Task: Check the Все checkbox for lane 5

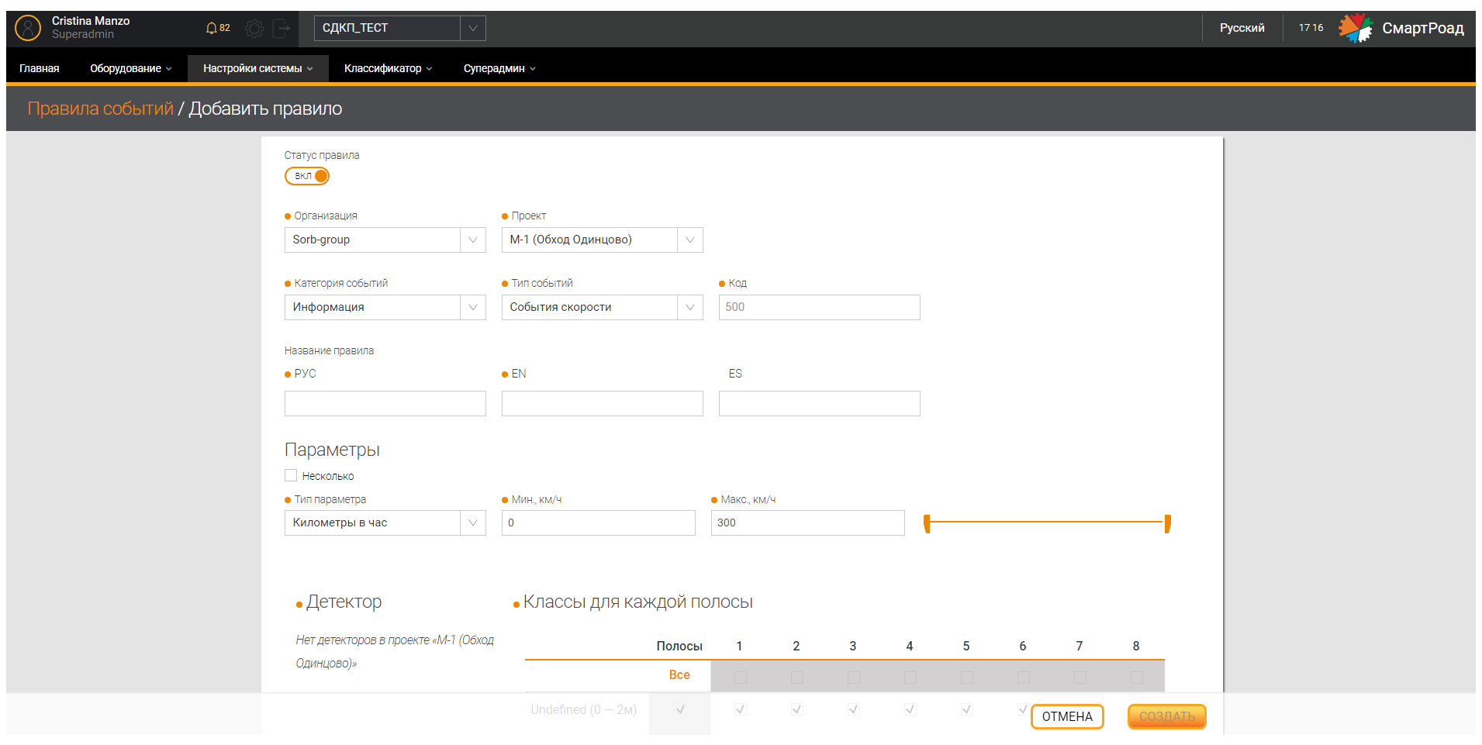Action: tap(966, 678)
